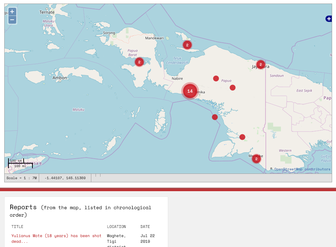Viewport: 336px width, 247px height.
Task: Click the single marker on southwest coast
Action: tap(215, 117)
